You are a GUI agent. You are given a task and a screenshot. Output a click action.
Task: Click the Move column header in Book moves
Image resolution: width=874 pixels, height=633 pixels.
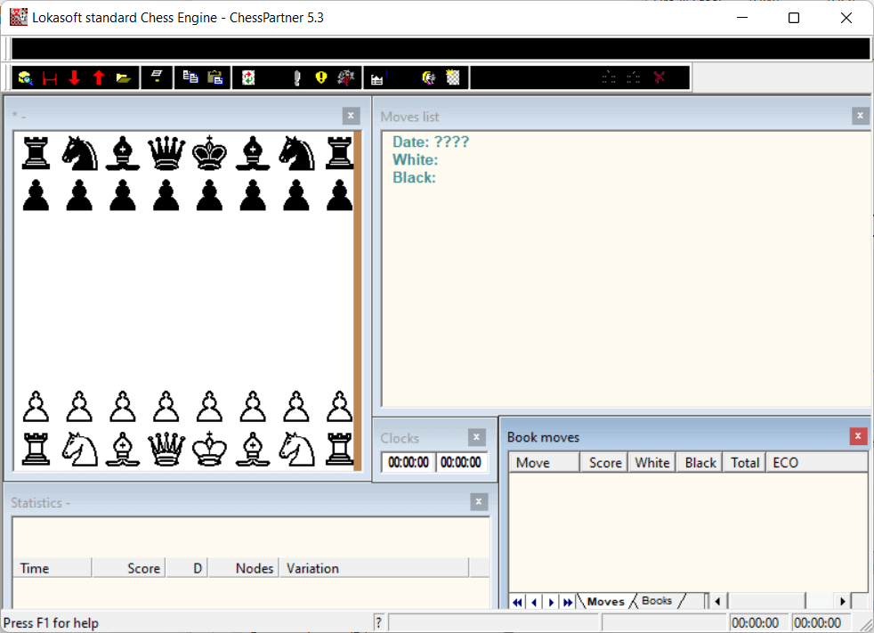point(544,462)
